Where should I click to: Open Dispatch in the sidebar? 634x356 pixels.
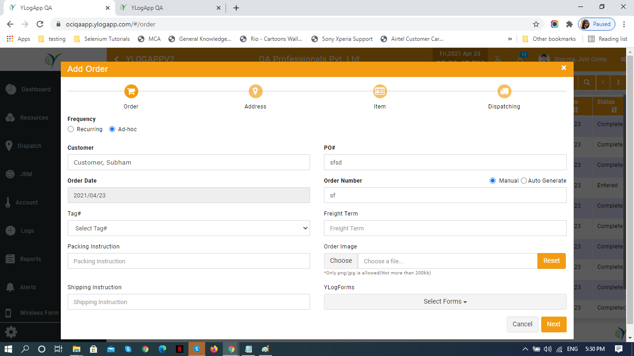point(23,146)
